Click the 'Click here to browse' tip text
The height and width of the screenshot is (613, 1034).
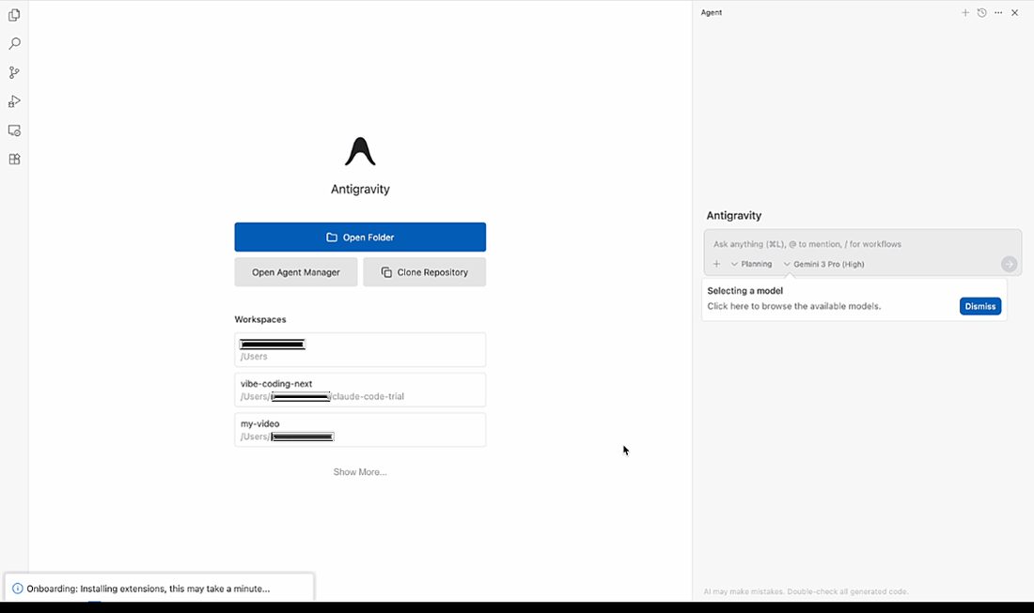794,306
